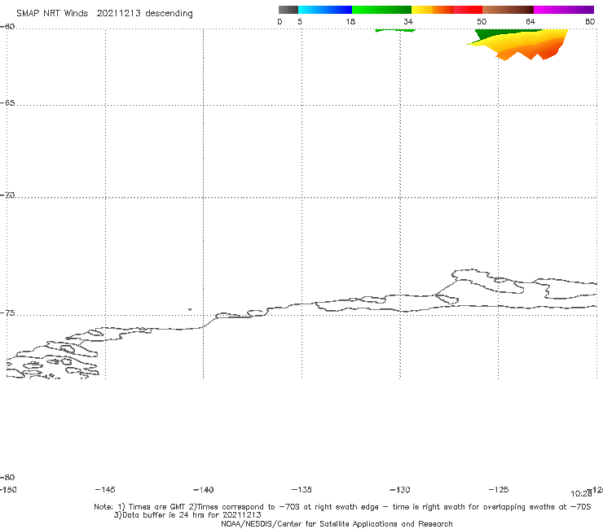Click the longitude label -125

499,490
